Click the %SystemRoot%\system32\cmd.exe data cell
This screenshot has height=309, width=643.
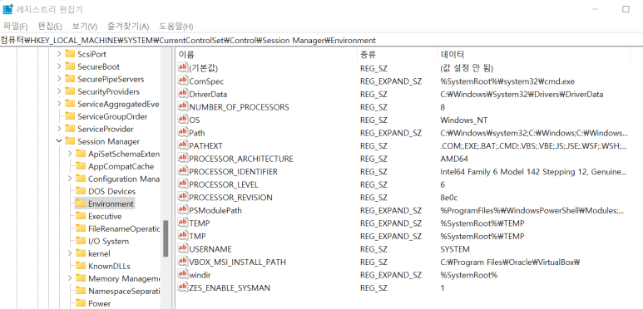tap(507, 81)
